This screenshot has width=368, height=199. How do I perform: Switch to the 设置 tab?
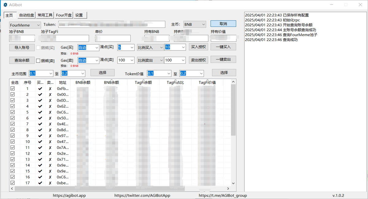coord(80,15)
